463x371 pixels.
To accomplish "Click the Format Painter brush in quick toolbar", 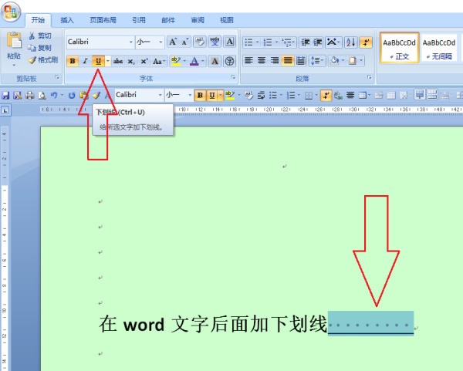I will [x=96, y=96].
